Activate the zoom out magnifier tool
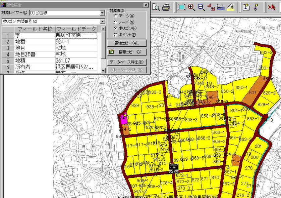This screenshot has height=198, width=281. [201, 7]
